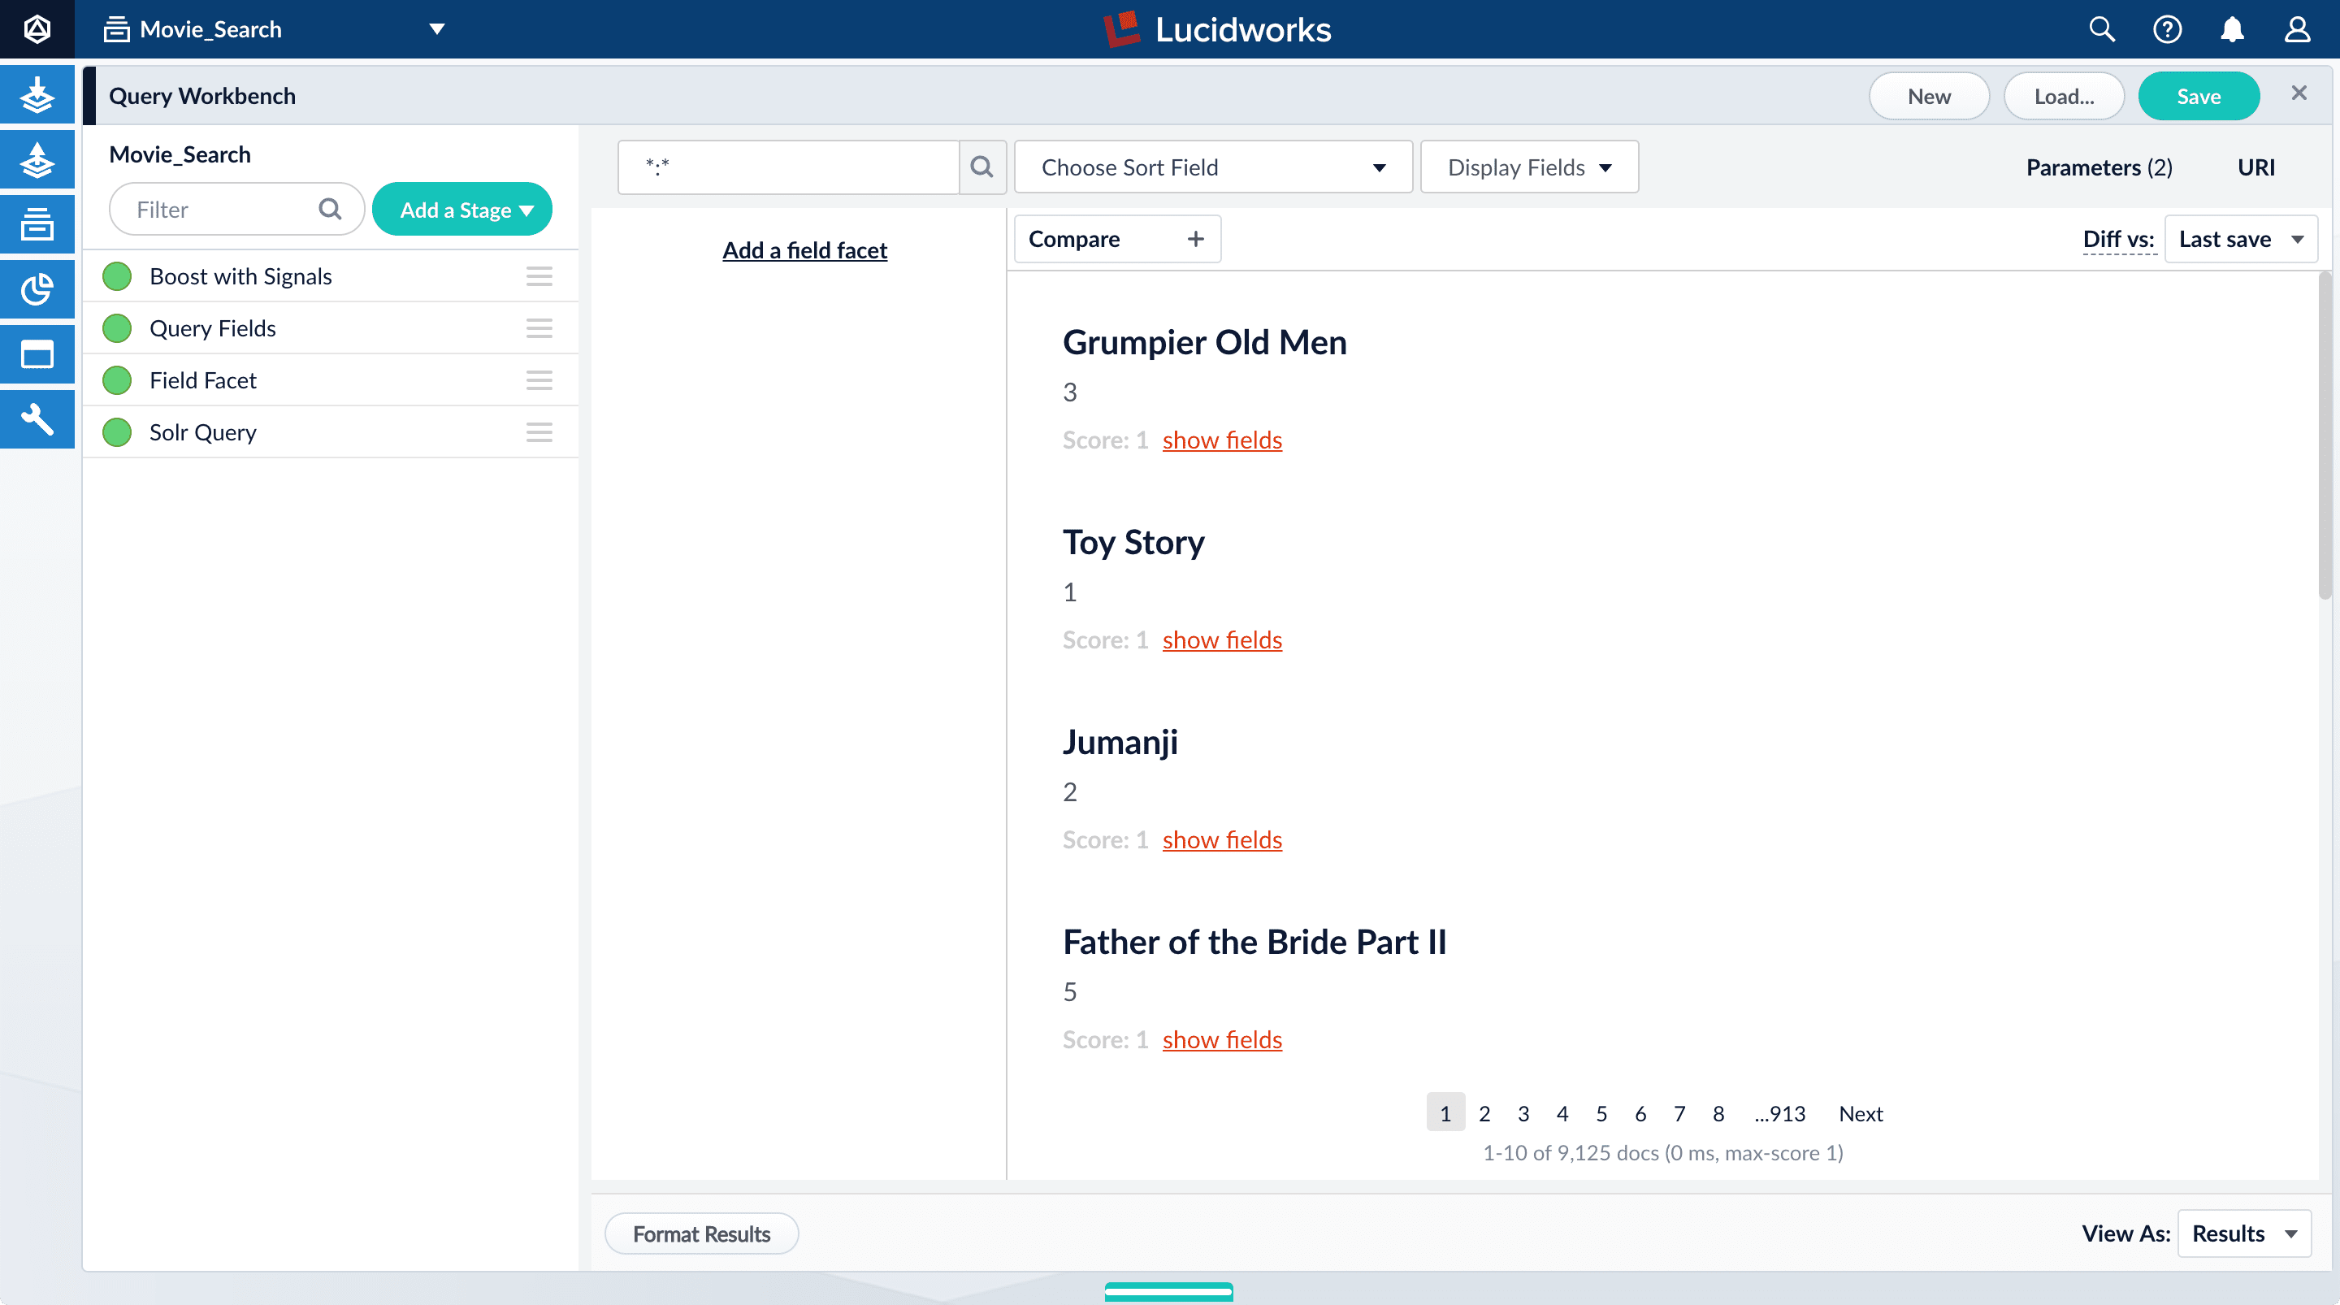The image size is (2340, 1305).
Task: Click the search magnifier icon top-right
Action: (2100, 29)
